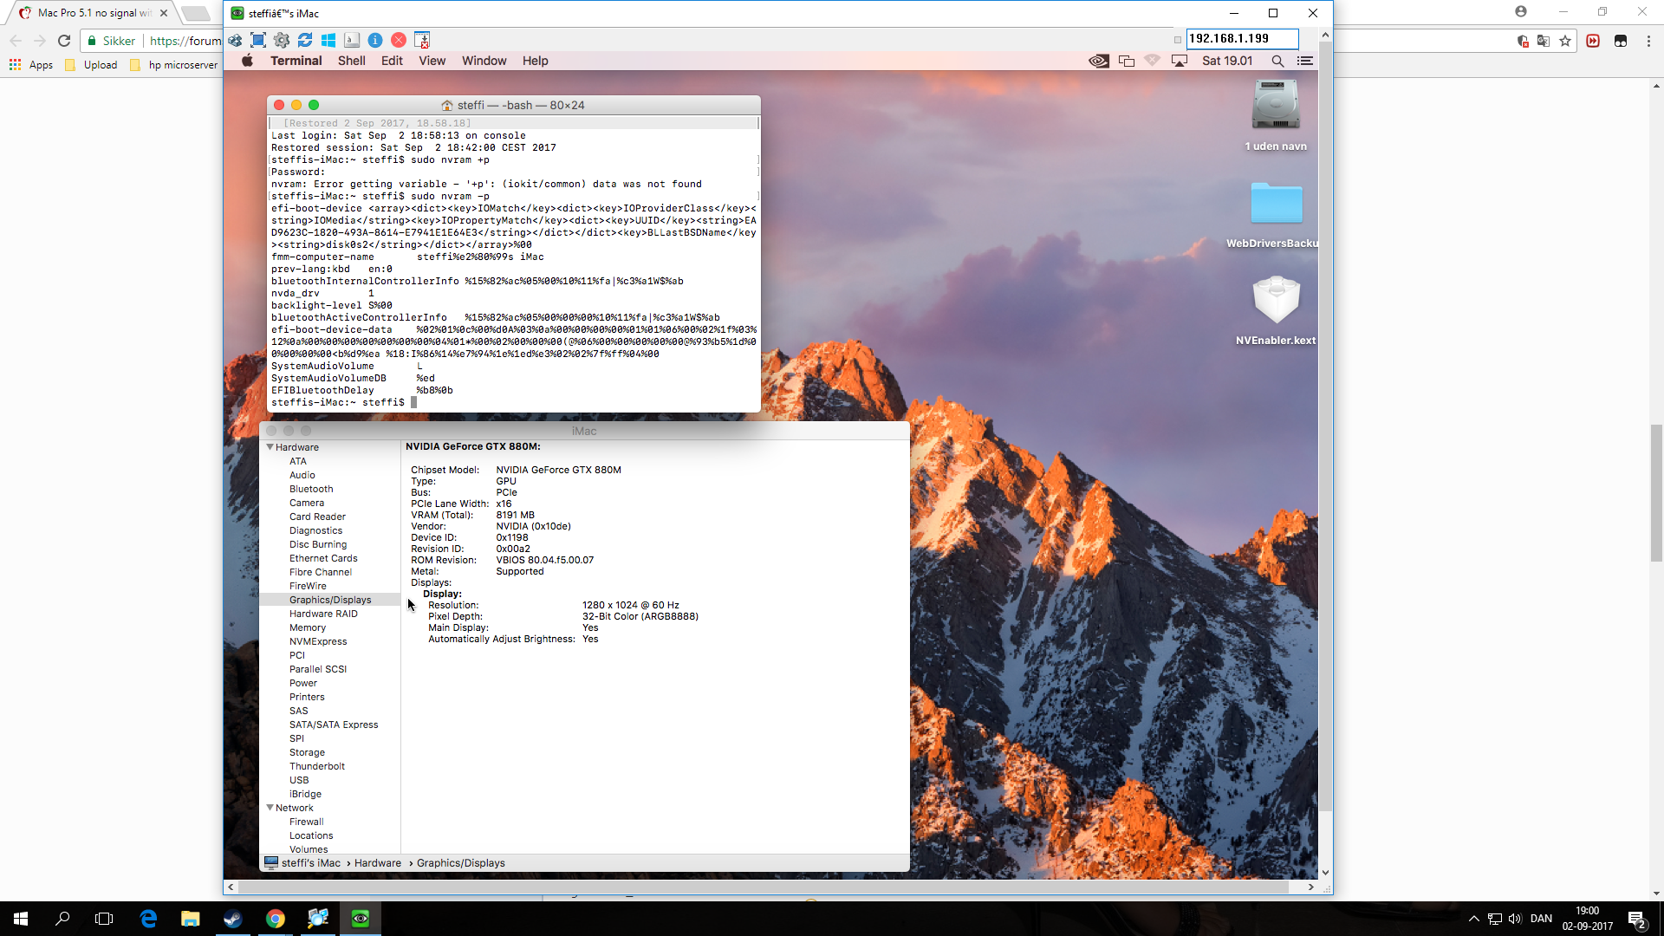The image size is (1664, 936).
Task: Open the Shell menu
Action: 351,61
